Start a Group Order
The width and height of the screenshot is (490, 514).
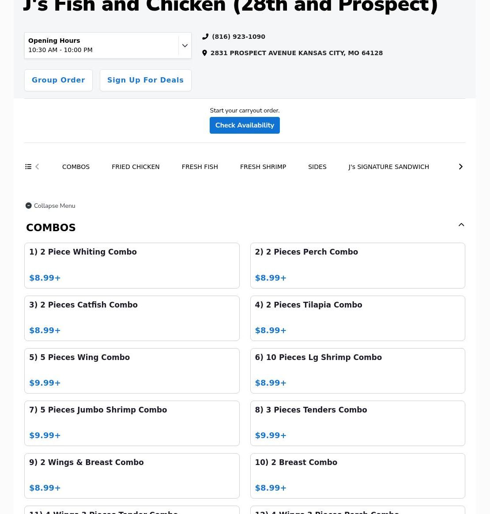(58, 80)
